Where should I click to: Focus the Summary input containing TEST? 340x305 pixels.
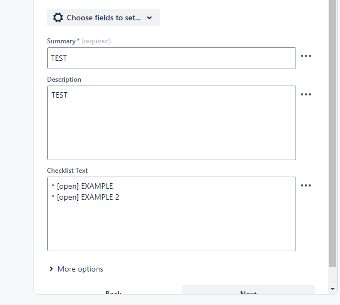coord(171,58)
